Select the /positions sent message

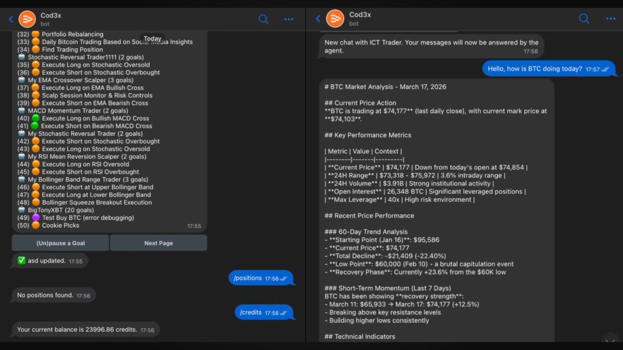point(261,278)
